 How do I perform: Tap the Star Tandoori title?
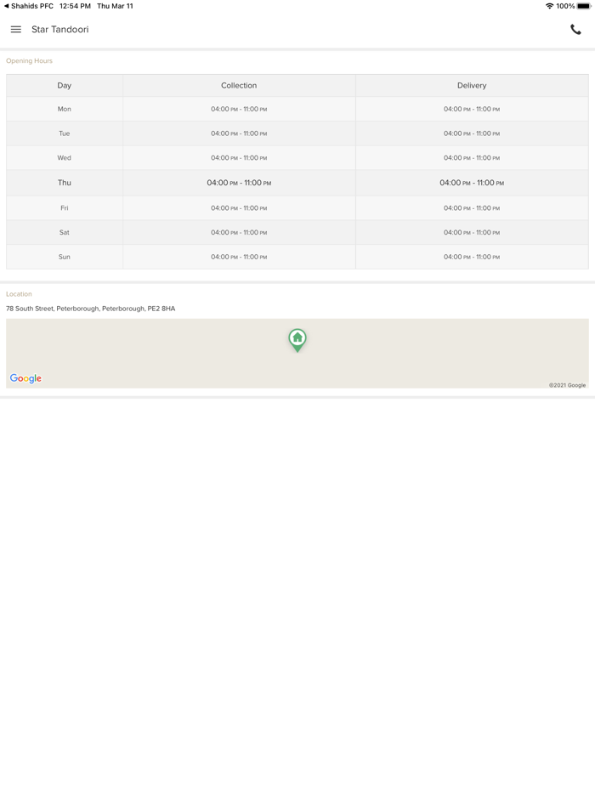point(60,30)
